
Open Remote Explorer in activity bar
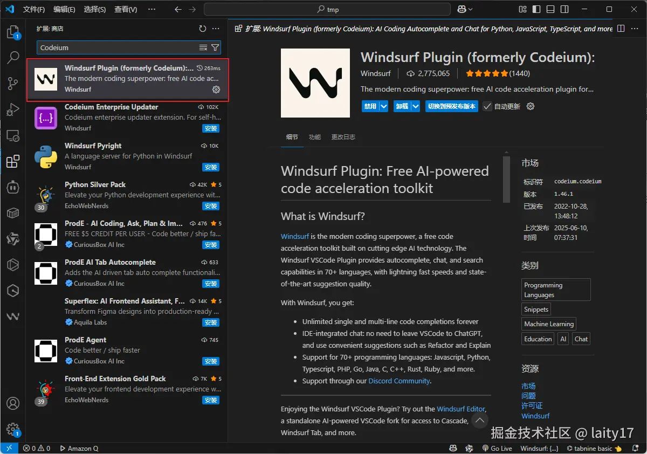click(13, 135)
